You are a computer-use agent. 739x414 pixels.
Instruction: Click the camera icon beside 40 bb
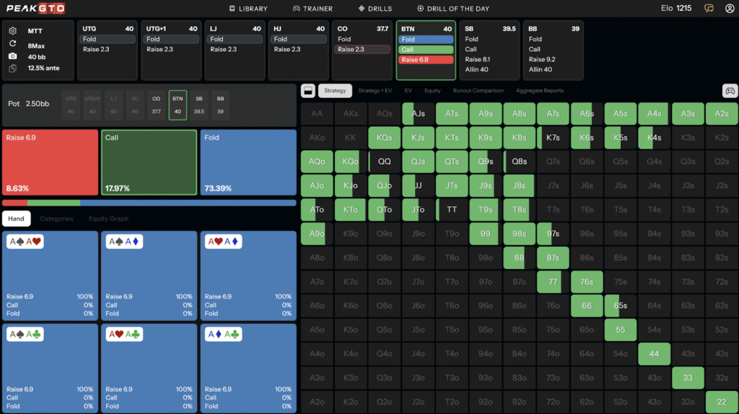coord(13,56)
